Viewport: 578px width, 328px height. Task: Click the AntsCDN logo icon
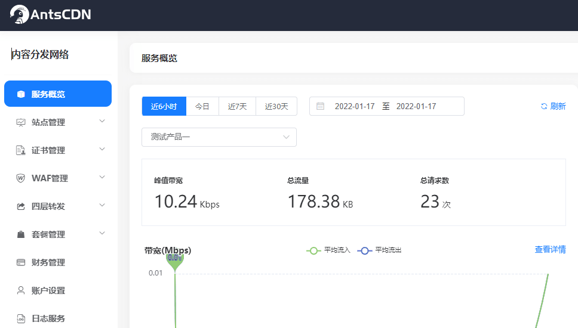(19, 15)
